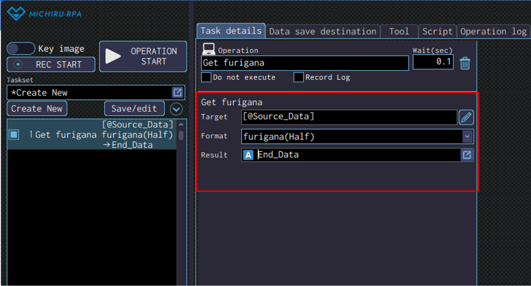Toggle the Key image switch

(21, 48)
